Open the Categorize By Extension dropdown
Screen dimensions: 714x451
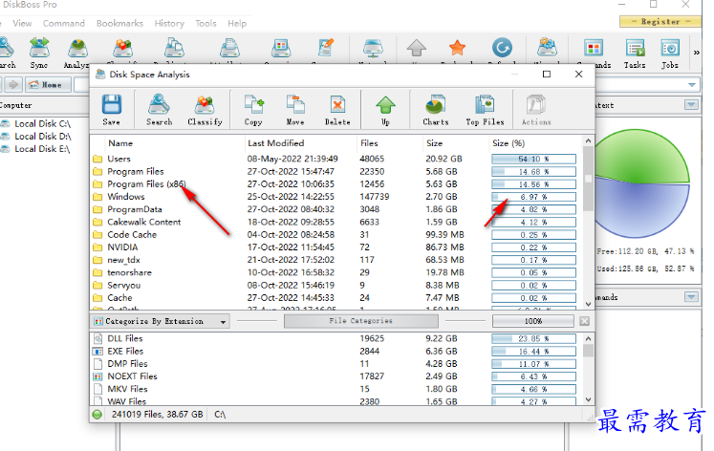click(x=160, y=321)
